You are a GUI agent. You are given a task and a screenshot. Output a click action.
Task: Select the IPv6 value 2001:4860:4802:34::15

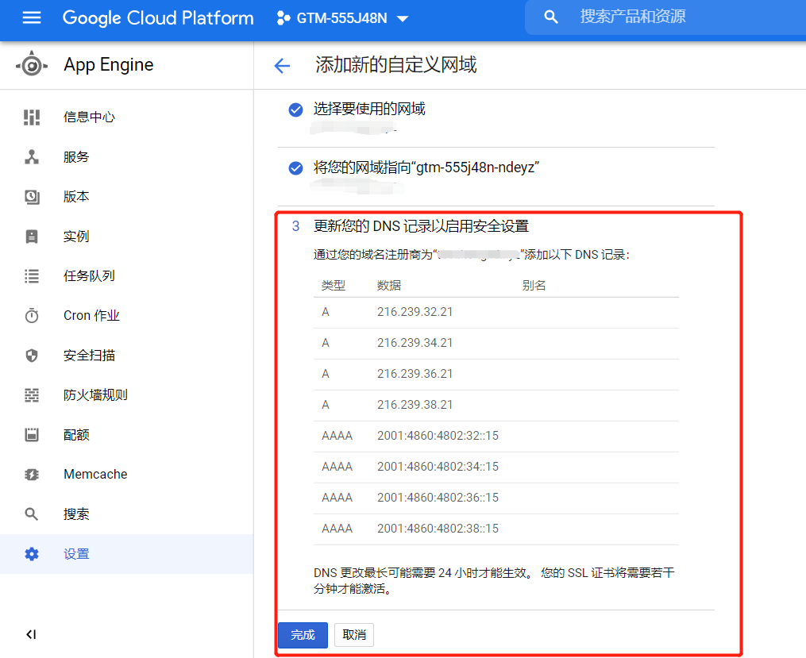[x=438, y=467]
